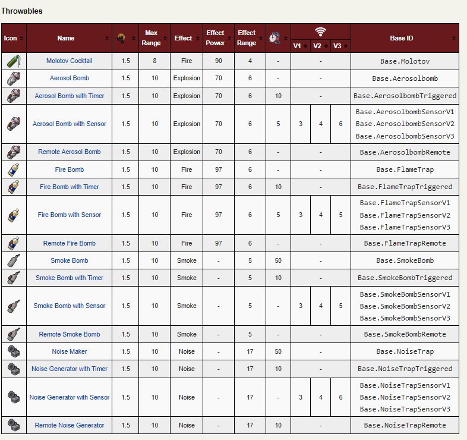Click the Noise Maker device icon
Image resolution: width=467 pixels, height=440 pixels.
pyautogui.click(x=14, y=351)
